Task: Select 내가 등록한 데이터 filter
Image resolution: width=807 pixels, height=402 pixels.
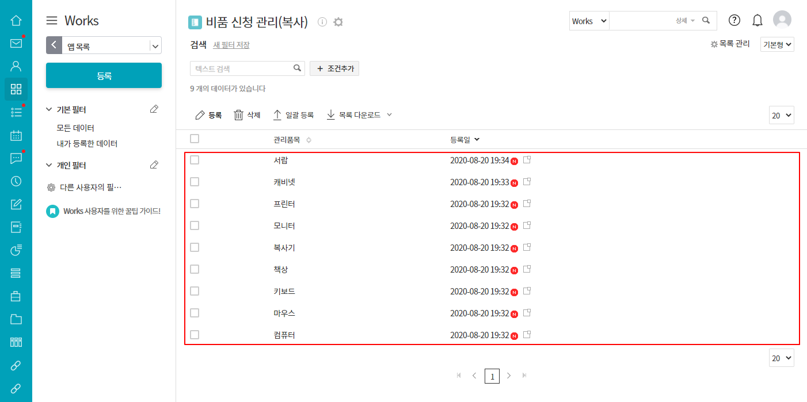Action: 87,144
